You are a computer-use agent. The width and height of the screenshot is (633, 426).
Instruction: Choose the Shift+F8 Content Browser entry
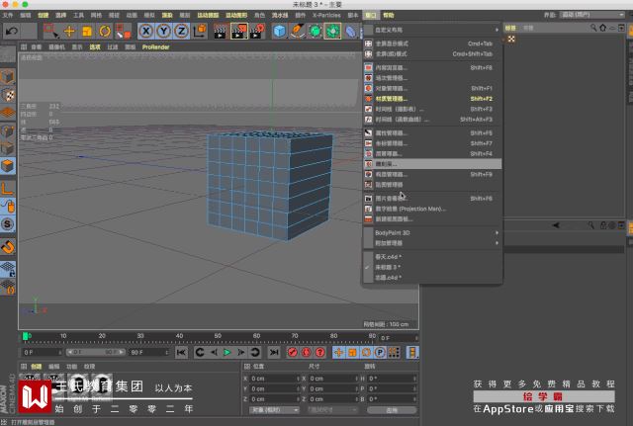432,68
